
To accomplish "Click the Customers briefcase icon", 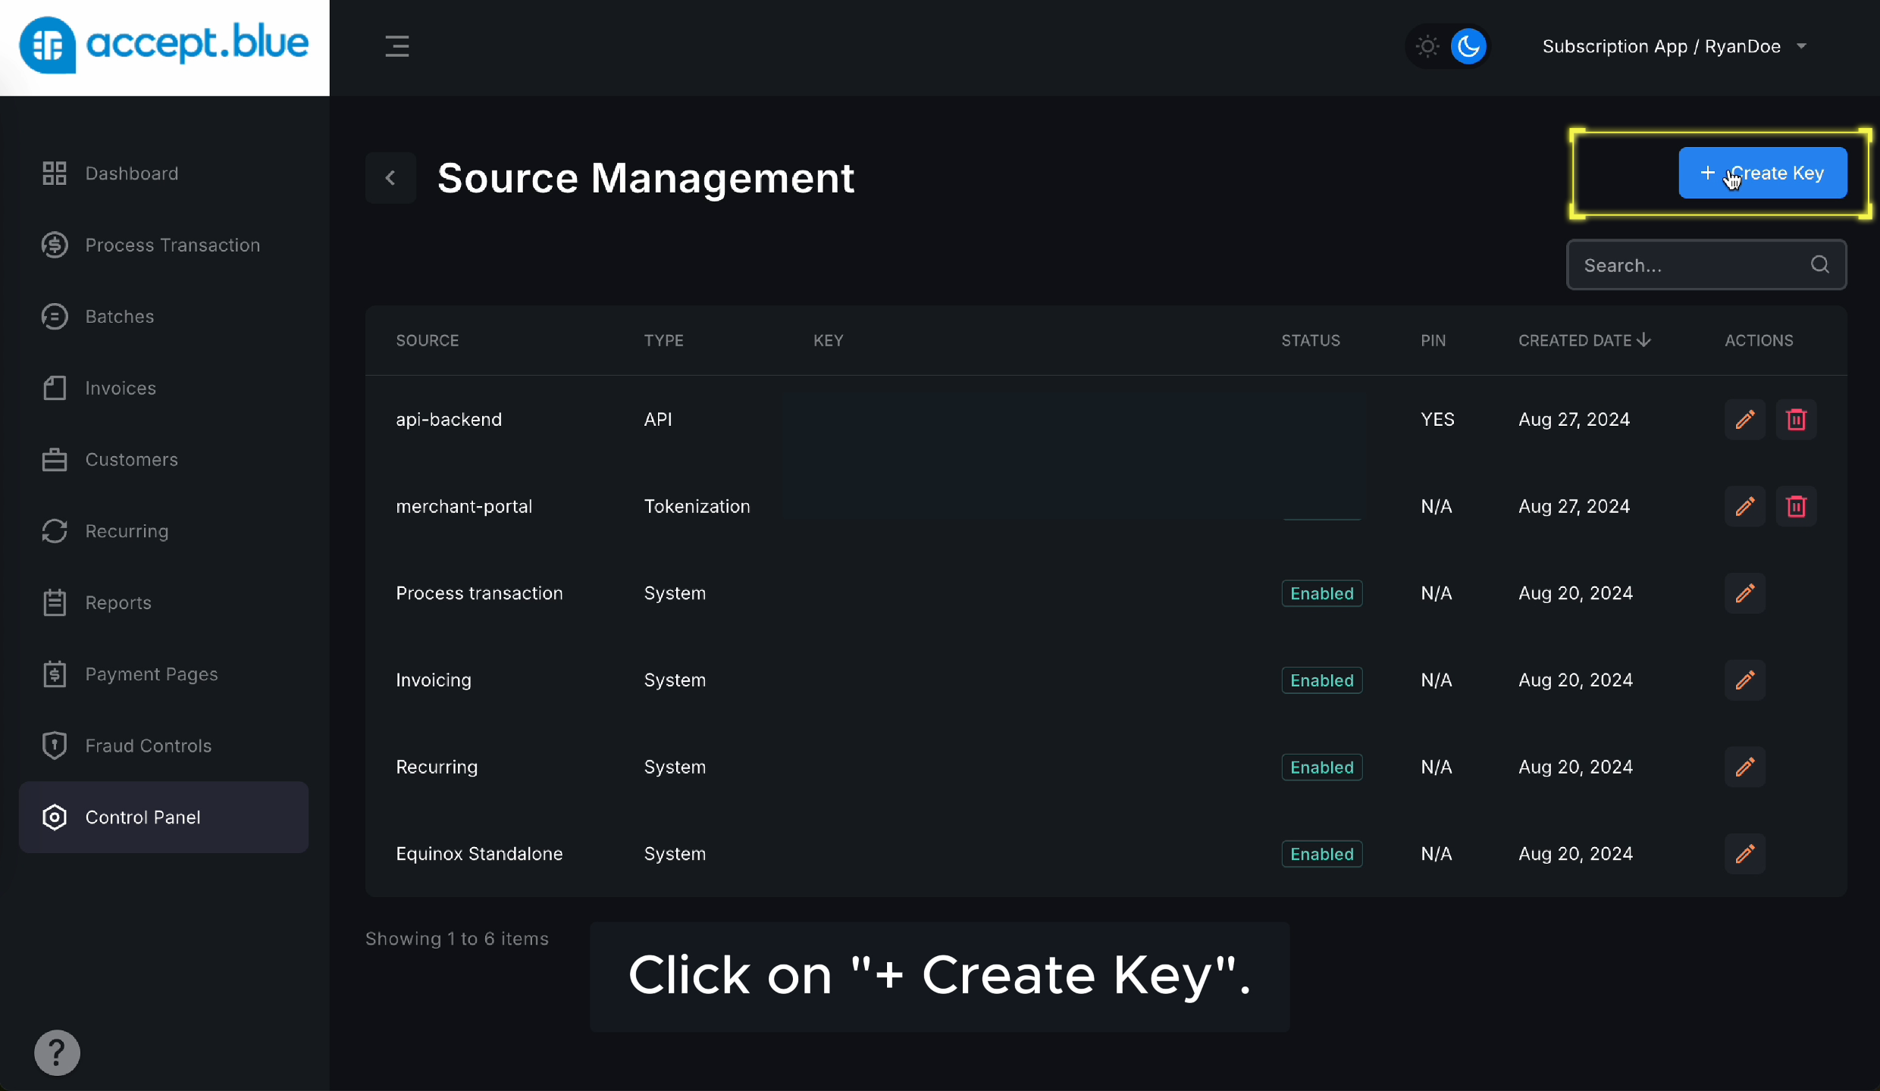I will pos(54,459).
